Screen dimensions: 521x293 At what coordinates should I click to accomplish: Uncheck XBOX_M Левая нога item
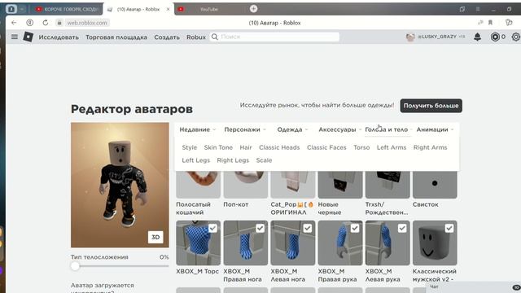coord(308,228)
